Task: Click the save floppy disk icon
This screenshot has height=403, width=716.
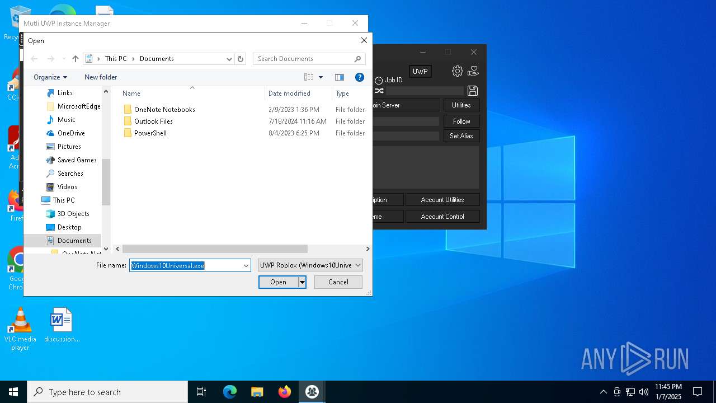Action: (473, 91)
